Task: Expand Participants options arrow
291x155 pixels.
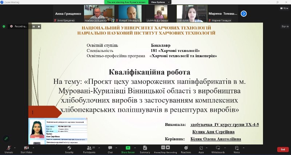Action: 99,148
